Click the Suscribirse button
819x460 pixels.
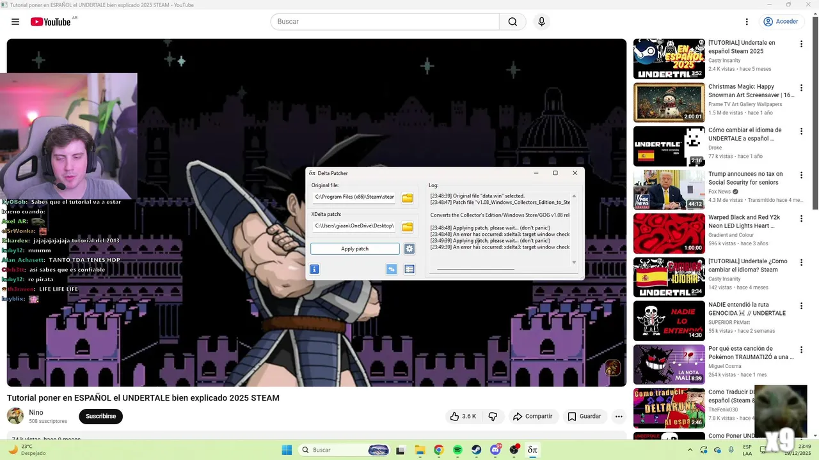(101, 417)
